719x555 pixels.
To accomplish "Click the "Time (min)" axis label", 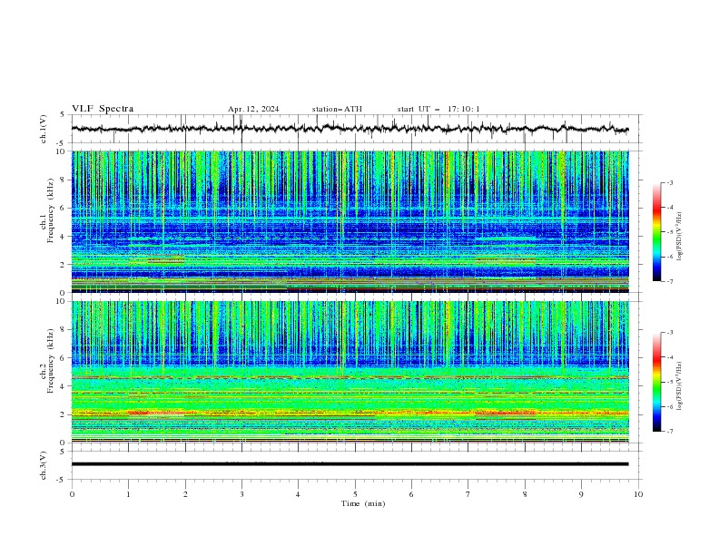I will click(x=363, y=503).
